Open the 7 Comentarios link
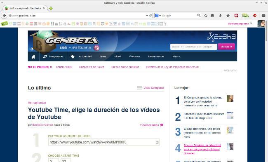This screenshot has height=162, width=268. (149, 125)
